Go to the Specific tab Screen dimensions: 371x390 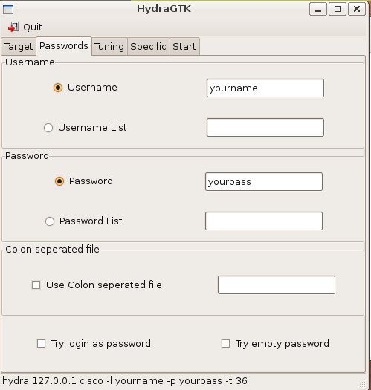(x=149, y=47)
